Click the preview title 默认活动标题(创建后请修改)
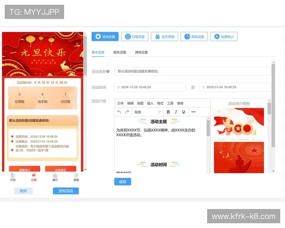 click(29, 121)
